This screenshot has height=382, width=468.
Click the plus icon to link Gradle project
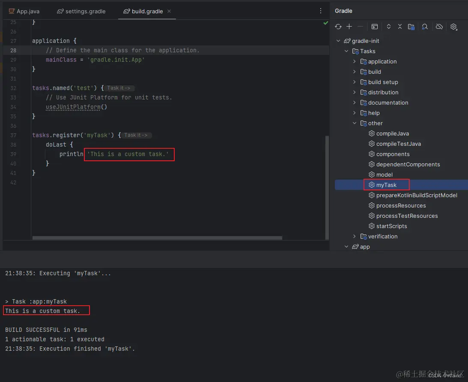pos(349,27)
